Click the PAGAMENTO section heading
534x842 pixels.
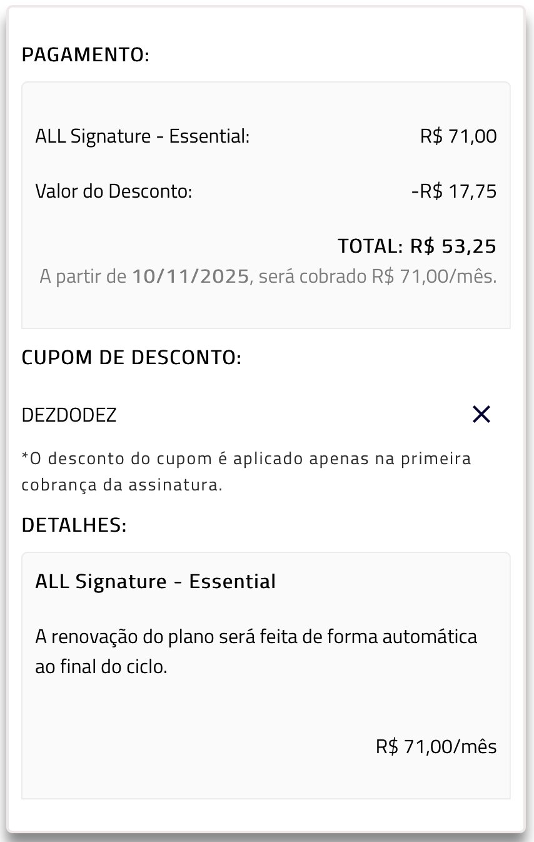coord(86,55)
